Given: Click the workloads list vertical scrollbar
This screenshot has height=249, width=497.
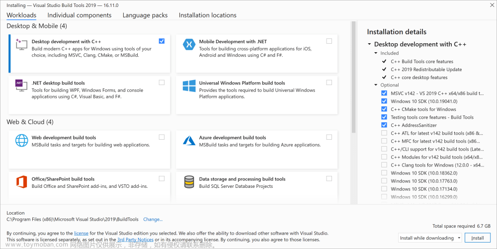Looking at the screenshot, I should [x=353, y=78].
